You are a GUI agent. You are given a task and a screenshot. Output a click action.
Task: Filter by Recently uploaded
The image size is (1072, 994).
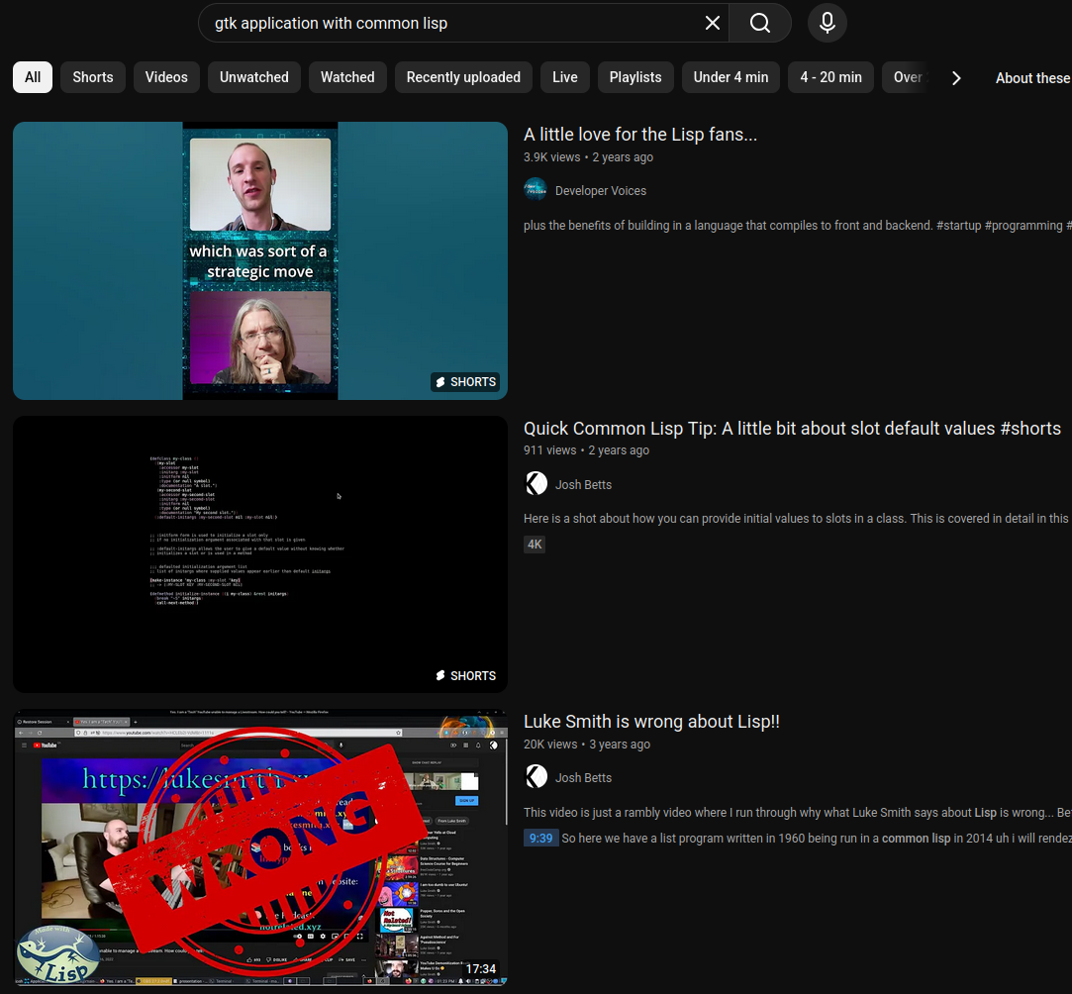(x=463, y=77)
